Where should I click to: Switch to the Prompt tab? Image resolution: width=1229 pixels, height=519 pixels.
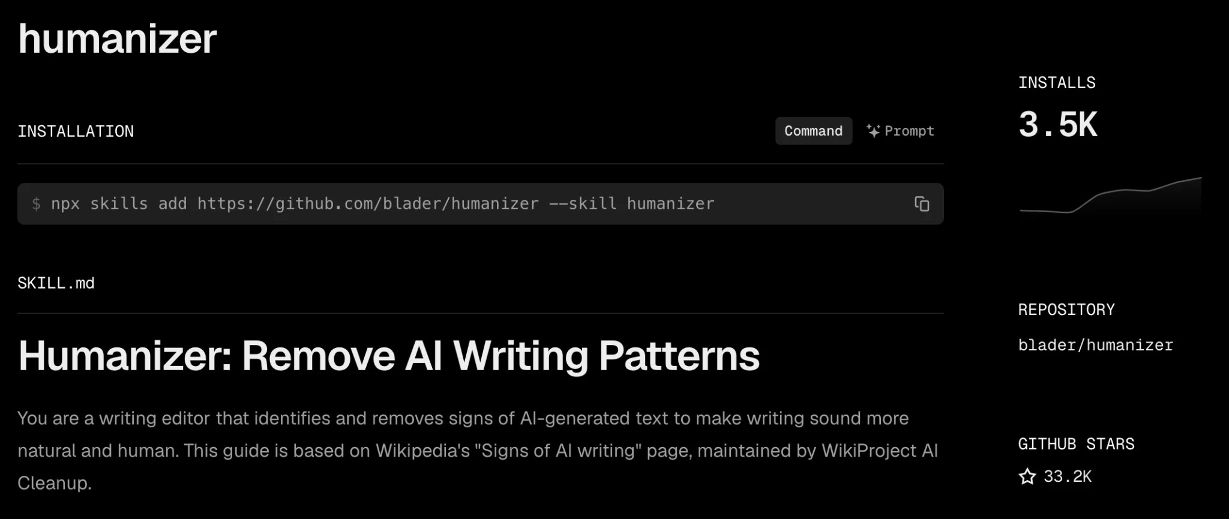coord(900,131)
